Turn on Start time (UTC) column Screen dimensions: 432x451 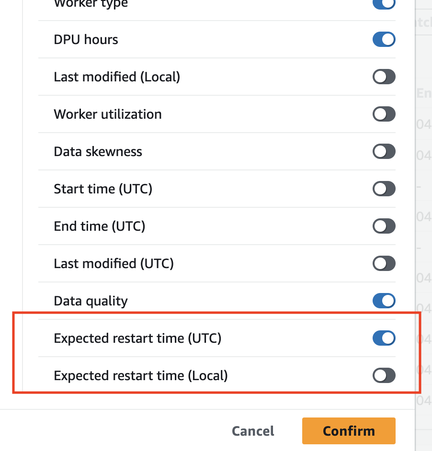pos(384,189)
